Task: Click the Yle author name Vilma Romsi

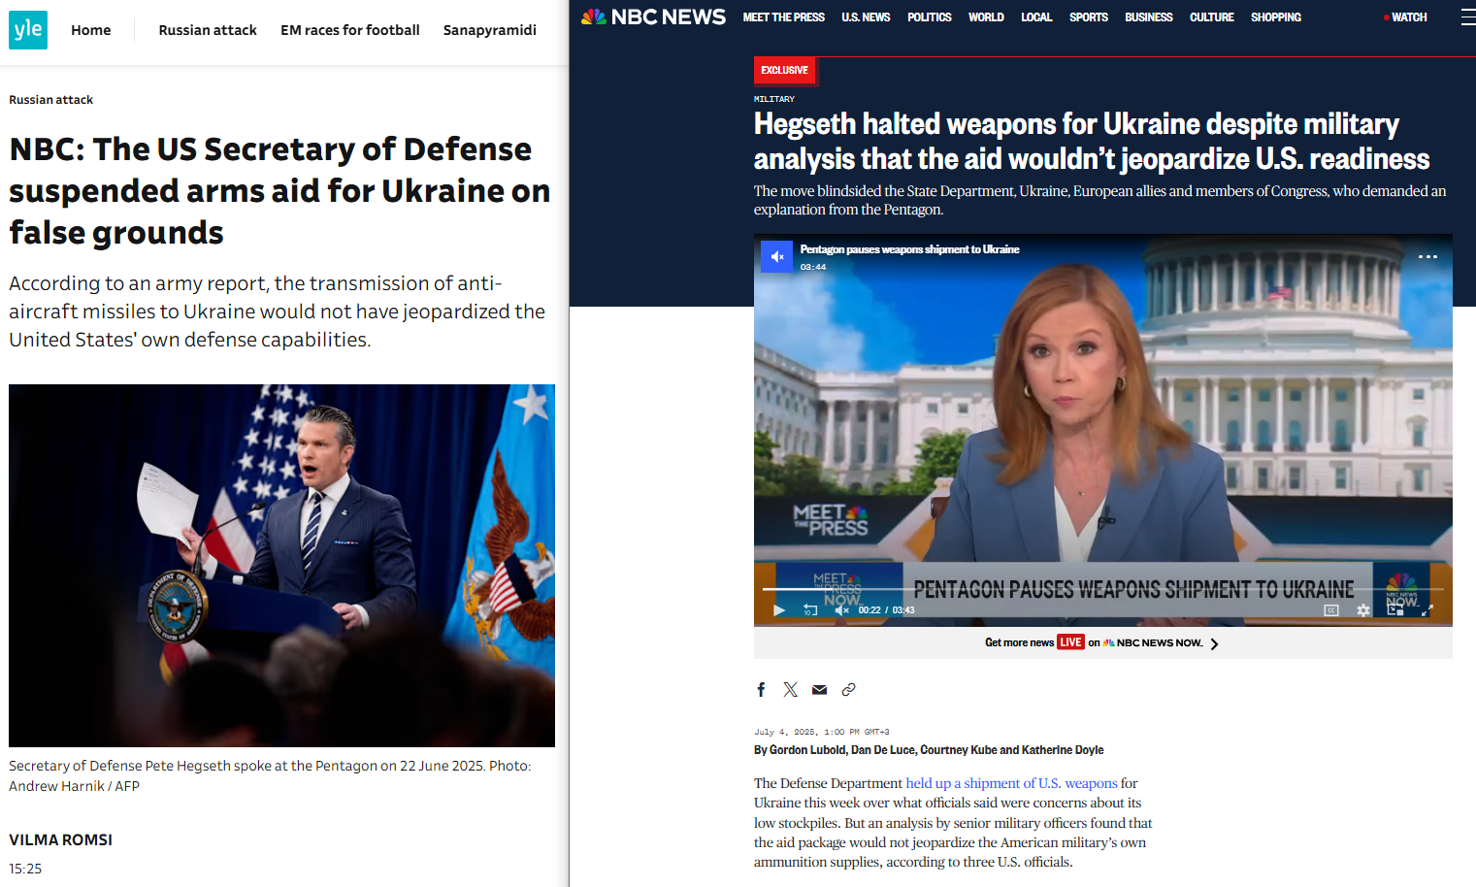Action: [61, 840]
